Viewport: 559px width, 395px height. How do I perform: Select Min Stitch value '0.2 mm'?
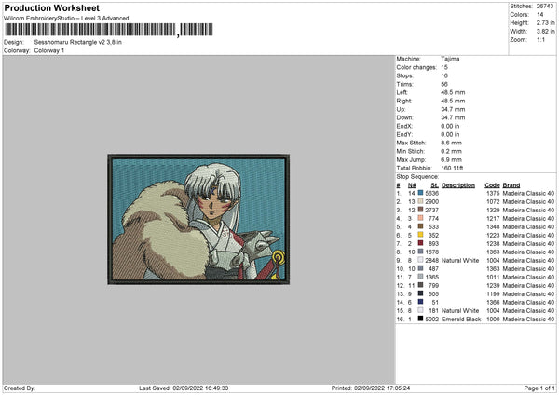click(451, 151)
